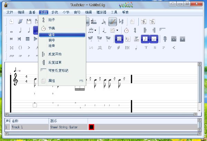
Task: Select the whole note duration
Action: 11,32
